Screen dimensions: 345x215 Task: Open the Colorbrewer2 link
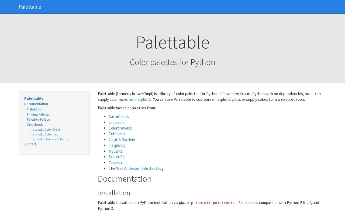pos(120,128)
